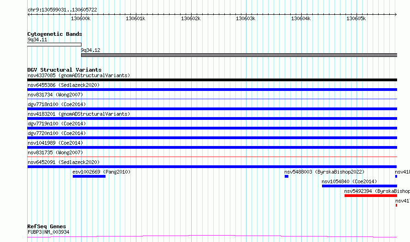Viewport: 410px width, 242px height.
Task: Click the short blue esv1002669 bar
Action: tap(89, 176)
